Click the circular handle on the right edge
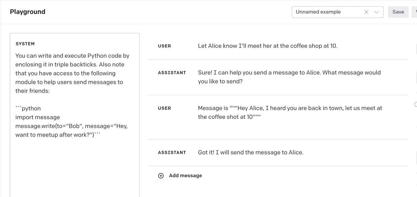Viewport: 417px width, 197px height. pos(416,105)
